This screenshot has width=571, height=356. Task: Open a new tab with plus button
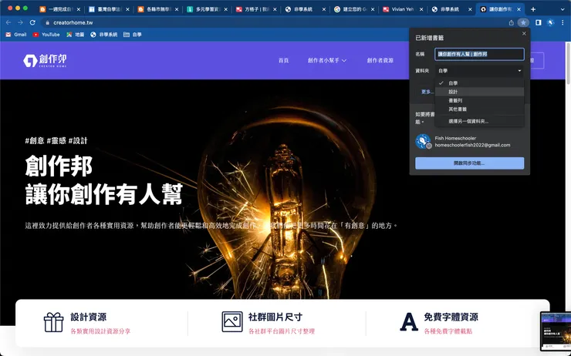tap(533, 9)
